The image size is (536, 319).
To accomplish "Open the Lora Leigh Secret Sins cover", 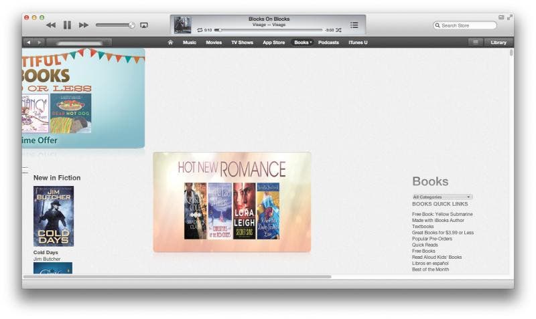I will pyautogui.click(x=245, y=211).
